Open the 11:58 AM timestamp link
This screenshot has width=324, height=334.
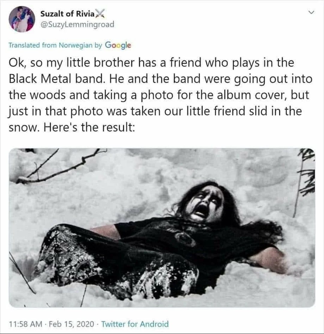[25, 324]
